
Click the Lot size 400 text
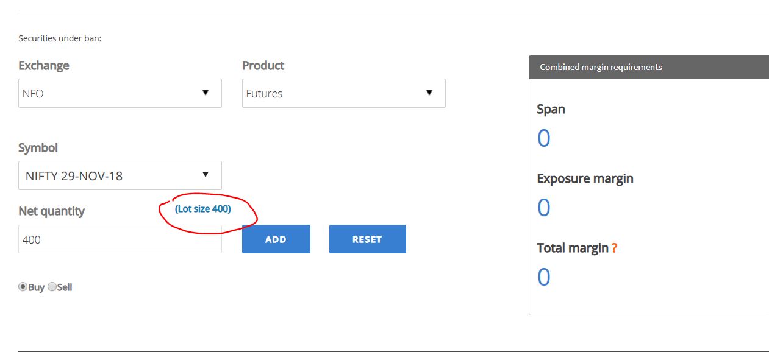point(203,209)
